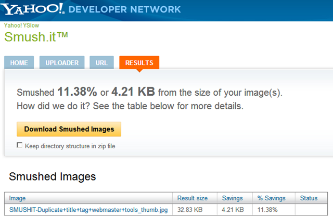Click the bold 11.38% summary figure
The image size is (333, 217).
(78, 92)
